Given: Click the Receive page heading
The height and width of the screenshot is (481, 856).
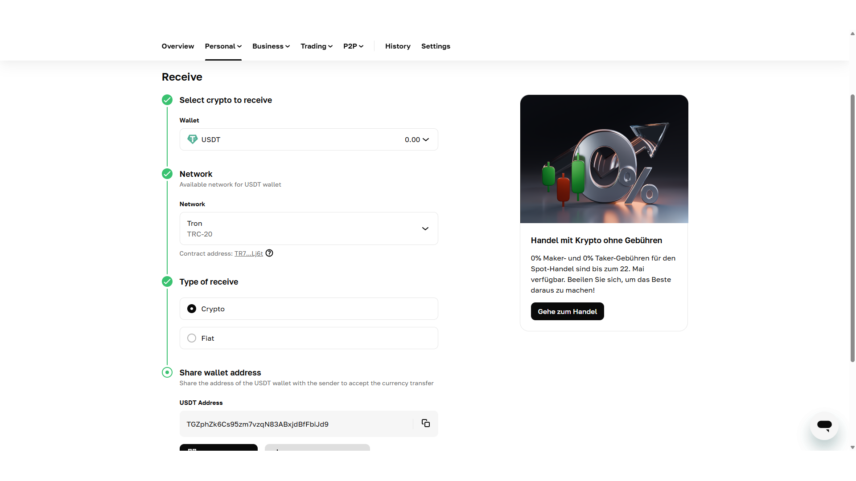Looking at the screenshot, I should point(182,77).
